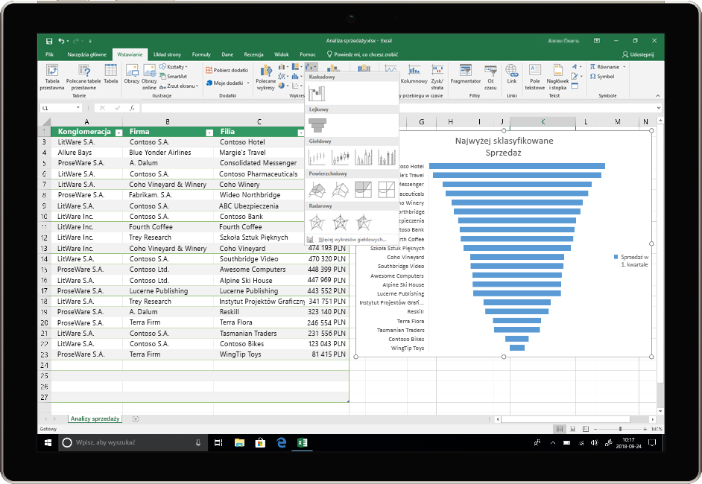Switch to Normal view in status bar

pyautogui.click(x=560, y=430)
